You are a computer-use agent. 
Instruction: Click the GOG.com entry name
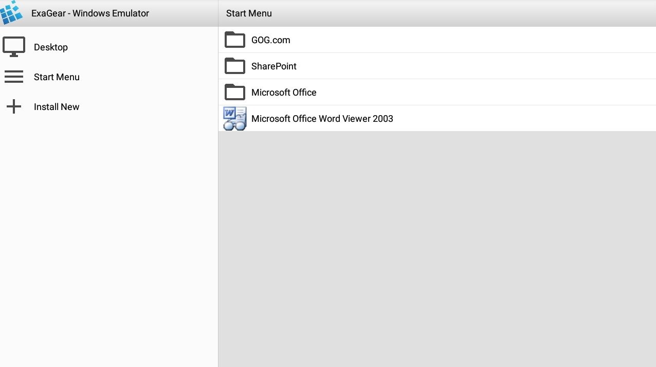point(271,40)
